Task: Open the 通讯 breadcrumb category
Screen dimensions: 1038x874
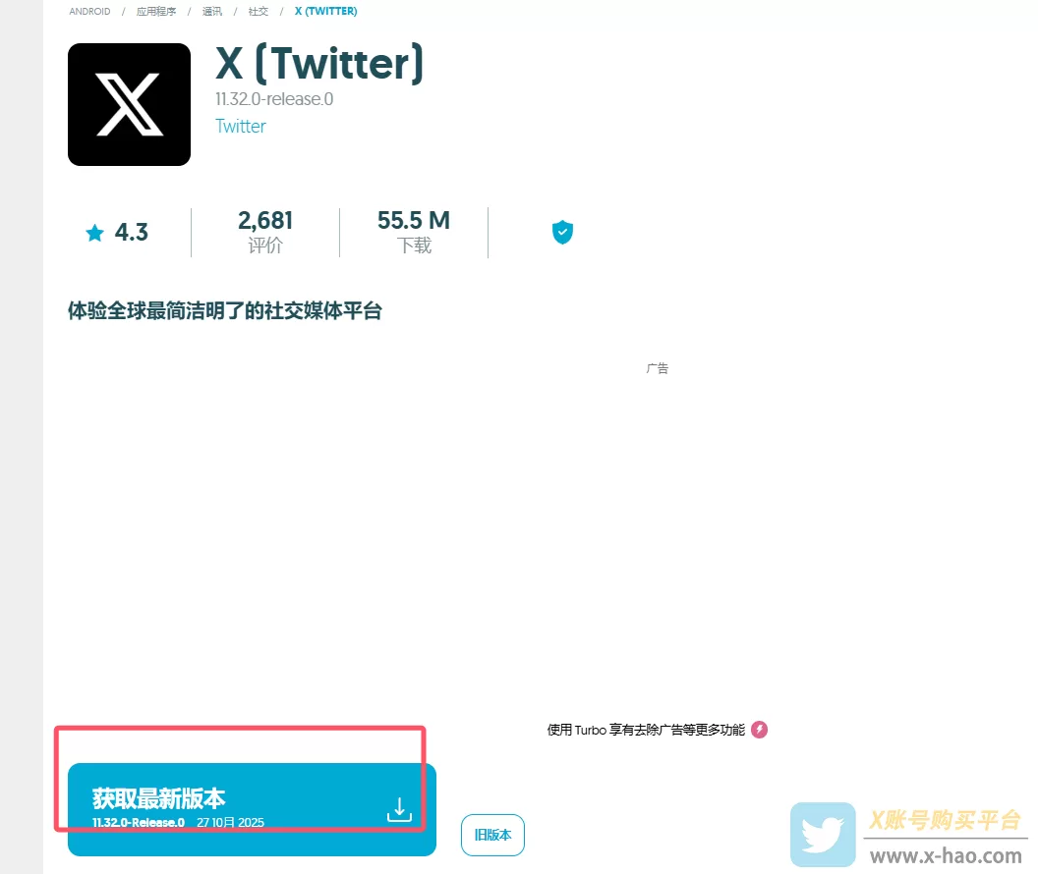Action: coord(212,11)
